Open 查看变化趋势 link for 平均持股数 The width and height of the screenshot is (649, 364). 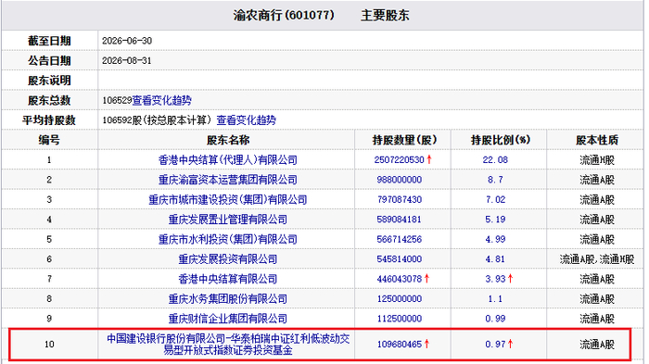tap(247, 120)
